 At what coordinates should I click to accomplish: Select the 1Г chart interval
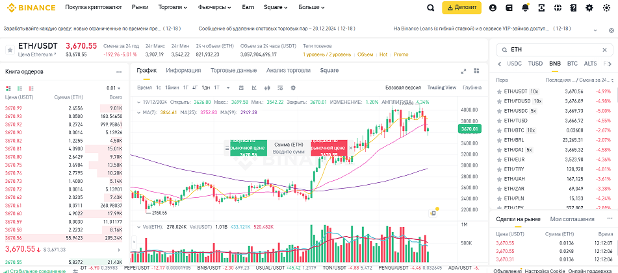pos(186,88)
